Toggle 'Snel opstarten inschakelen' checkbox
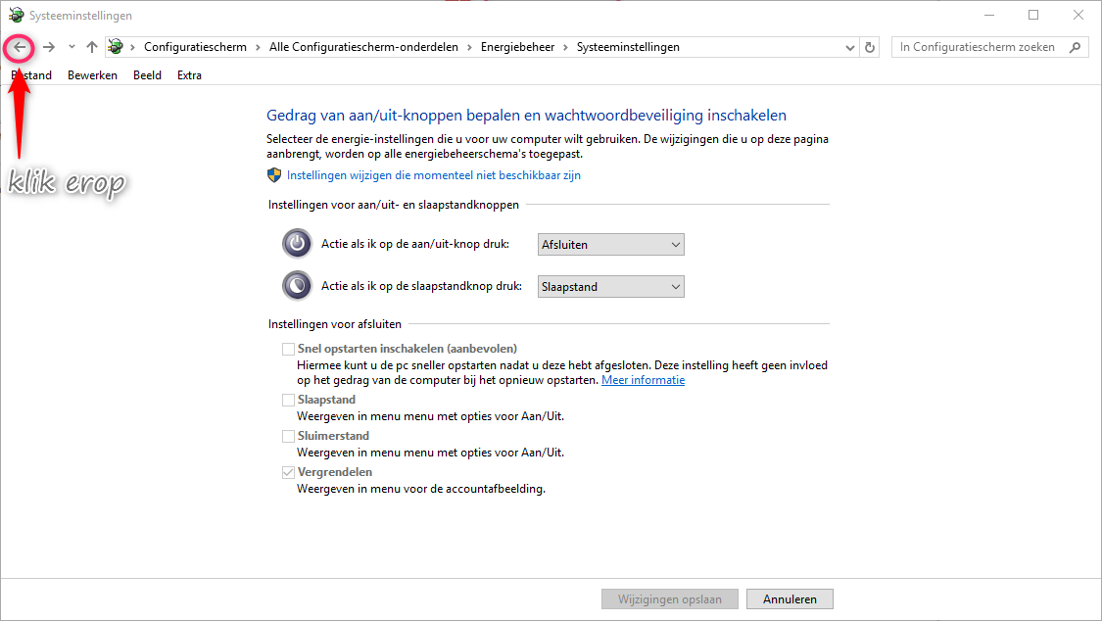This screenshot has width=1102, height=621. pos(288,349)
